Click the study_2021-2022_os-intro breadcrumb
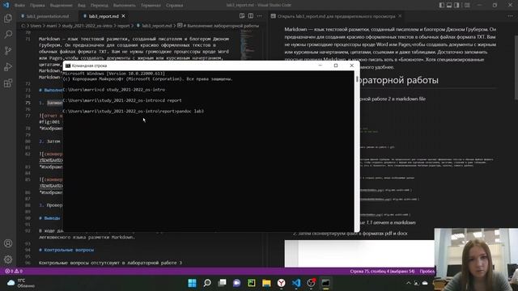The height and width of the screenshot is (291, 518). 87,26
